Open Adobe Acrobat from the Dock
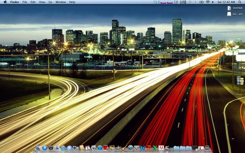This screenshot has width=245, height=153. (x=161, y=148)
